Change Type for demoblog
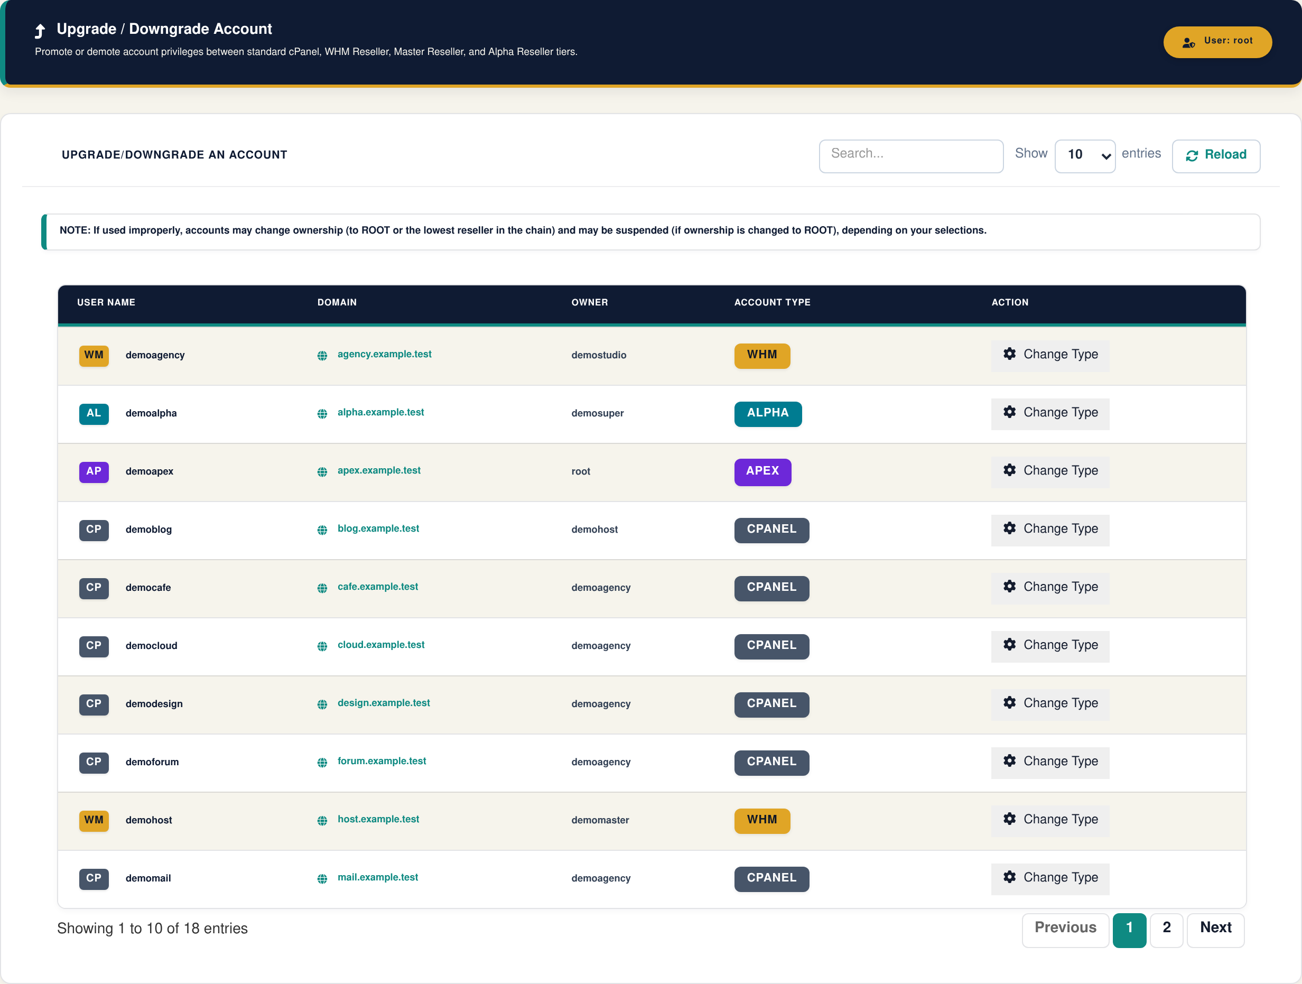The width and height of the screenshot is (1302, 984). (1050, 530)
